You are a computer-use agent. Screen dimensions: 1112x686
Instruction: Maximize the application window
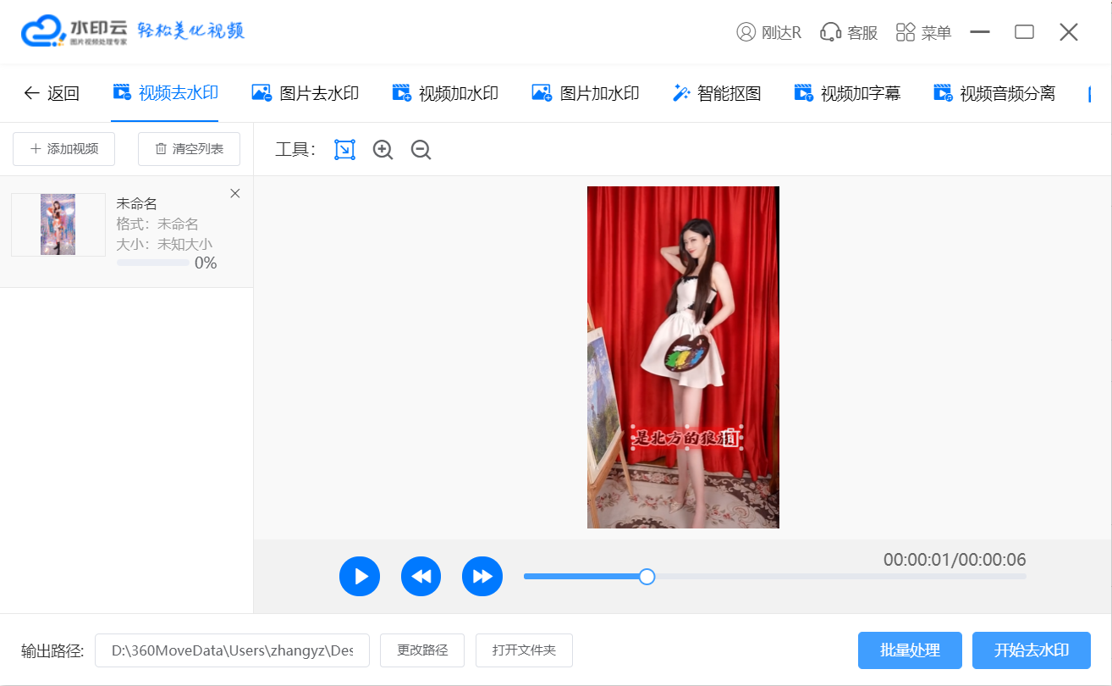[x=1025, y=32]
